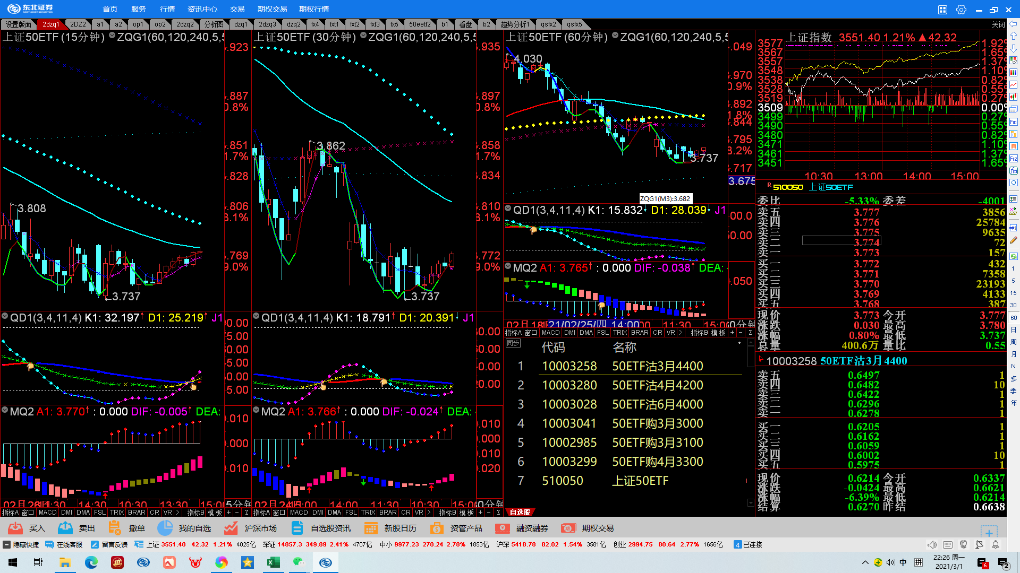Open the 期权交易 top menu

click(272, 9)
